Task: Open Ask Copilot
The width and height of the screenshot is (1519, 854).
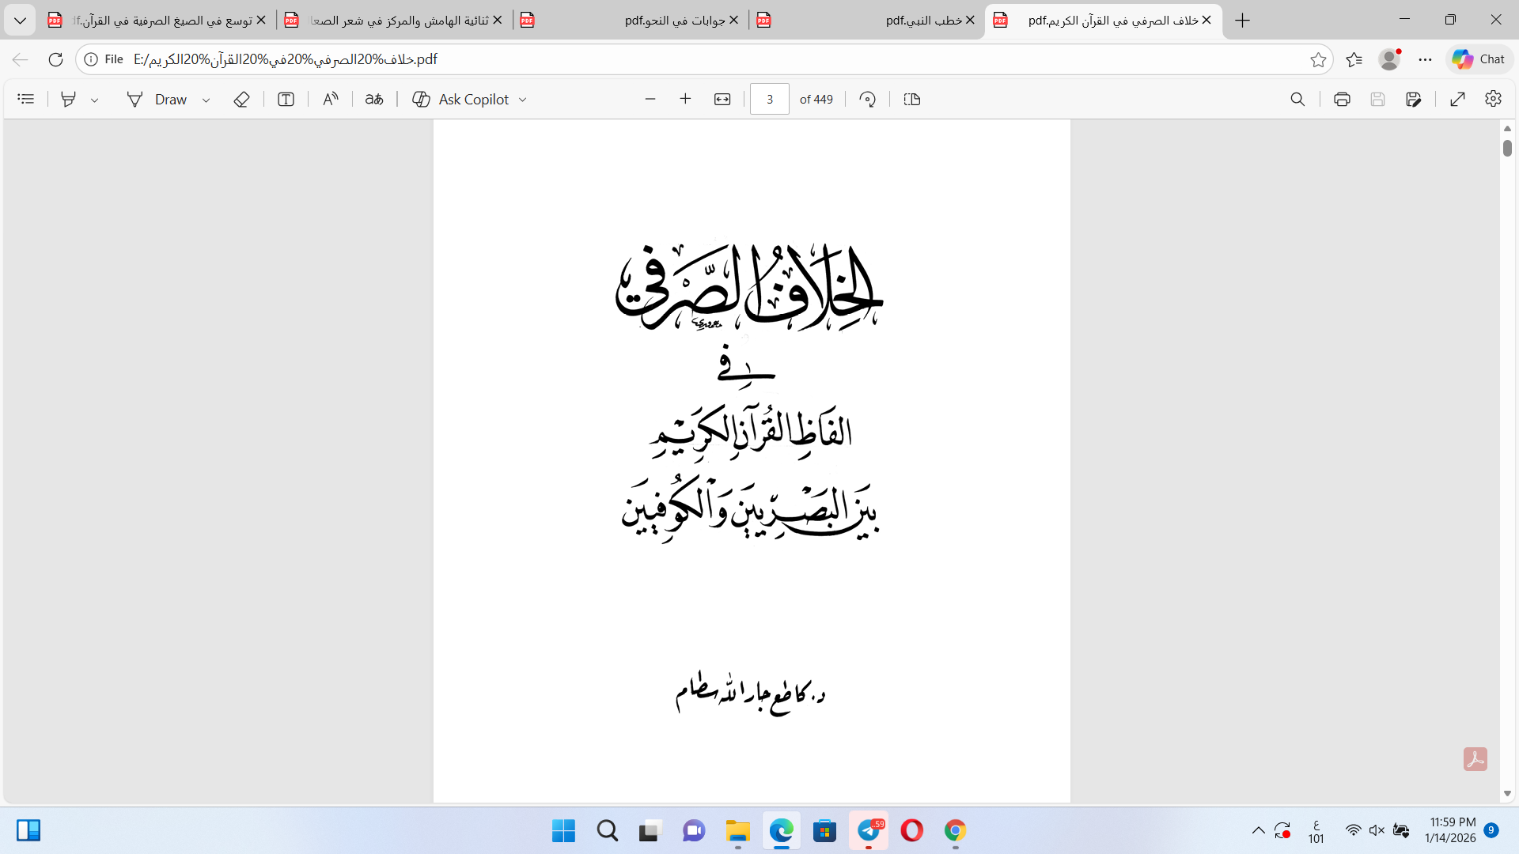Action: [x=461, y=99]
